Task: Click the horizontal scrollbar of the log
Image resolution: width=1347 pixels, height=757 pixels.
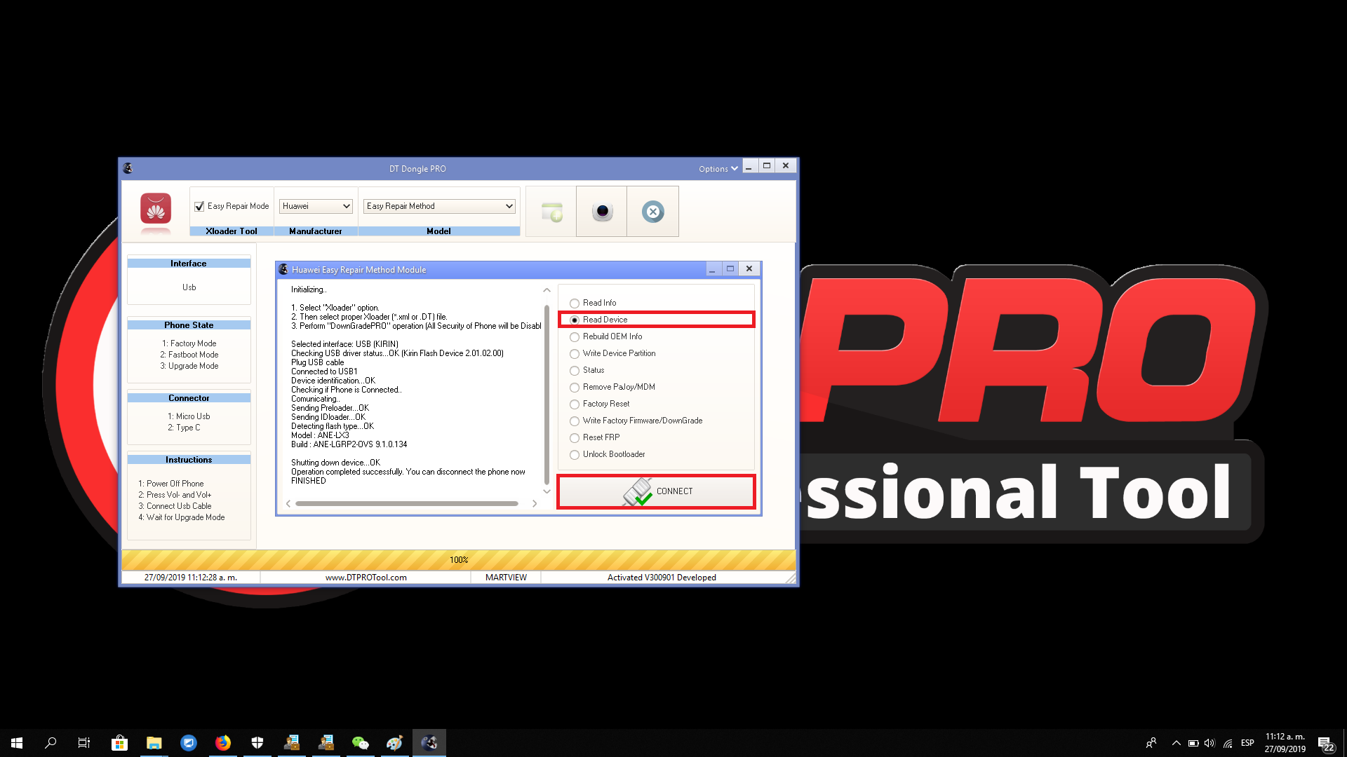Action: 407,503
